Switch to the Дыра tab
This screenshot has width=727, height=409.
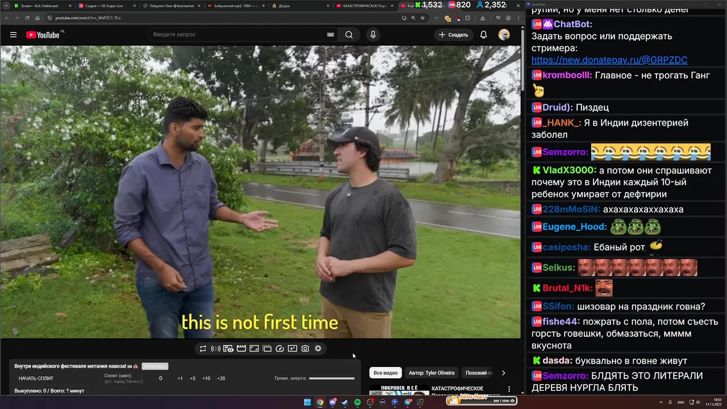point(299,6)
